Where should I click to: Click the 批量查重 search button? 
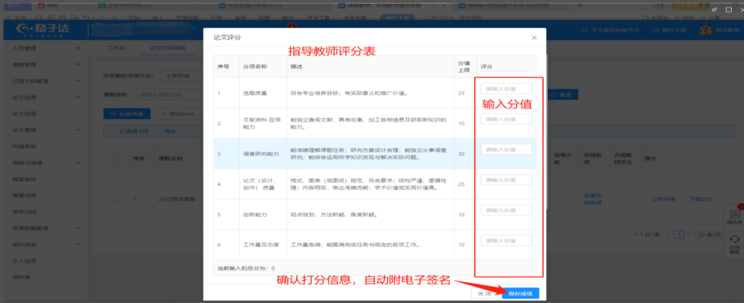(x=126, y=113)
